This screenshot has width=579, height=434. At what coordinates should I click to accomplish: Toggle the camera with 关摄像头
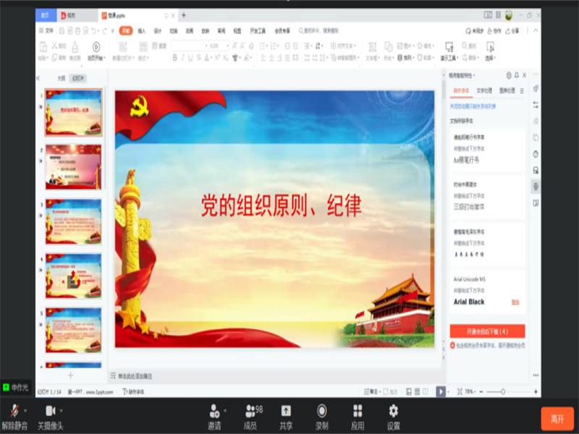[x=50, y=412]
